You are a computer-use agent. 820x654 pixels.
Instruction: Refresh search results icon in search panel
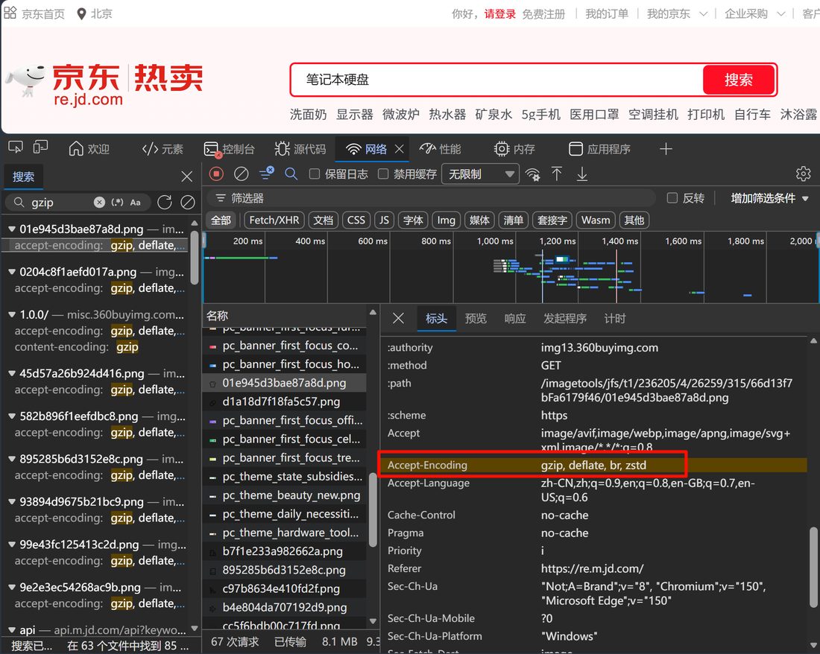164,202
